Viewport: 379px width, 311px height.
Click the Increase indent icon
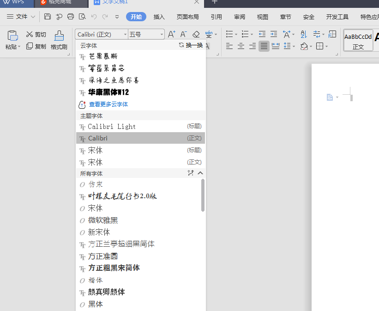pyautogui.click(x=274, y=34)
